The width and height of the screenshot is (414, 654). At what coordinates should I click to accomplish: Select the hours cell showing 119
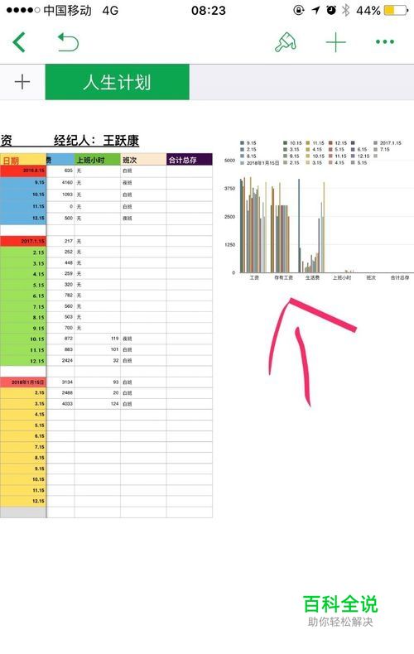(x=98, y=339)
